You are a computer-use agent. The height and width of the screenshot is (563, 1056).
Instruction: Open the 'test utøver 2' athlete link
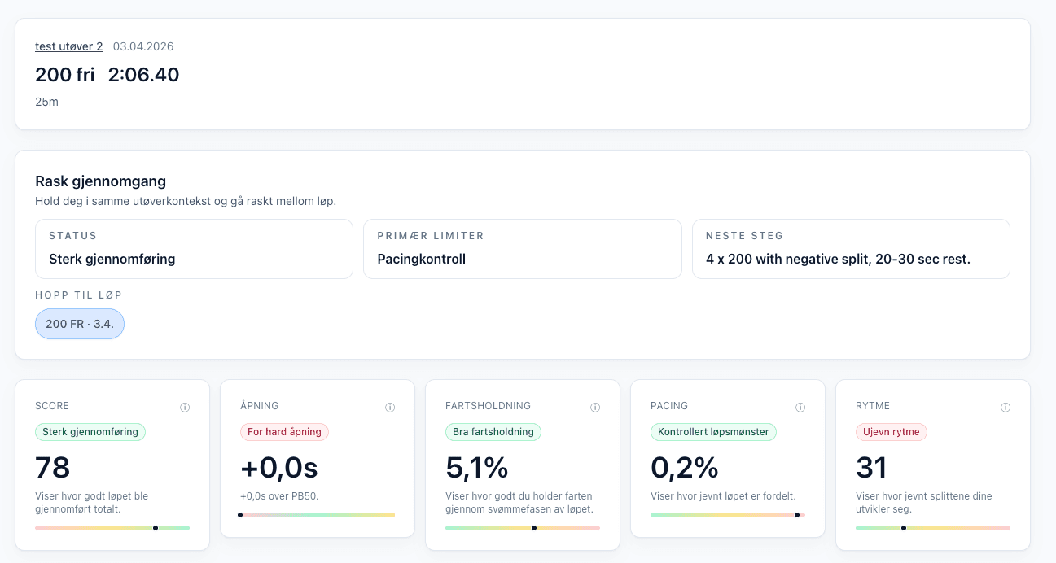[68, 46]
